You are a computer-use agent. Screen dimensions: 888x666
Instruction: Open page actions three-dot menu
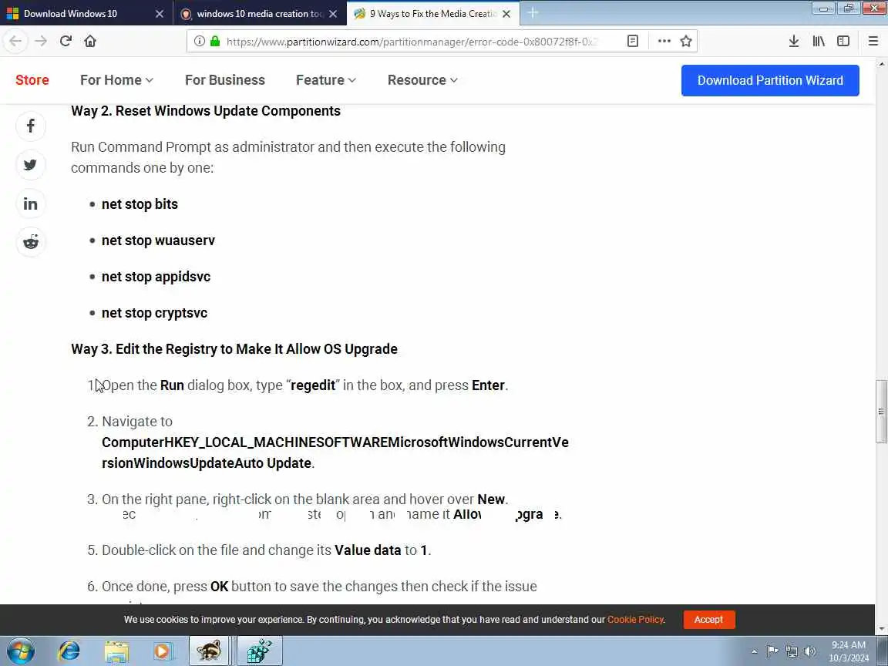pos(664,42)
